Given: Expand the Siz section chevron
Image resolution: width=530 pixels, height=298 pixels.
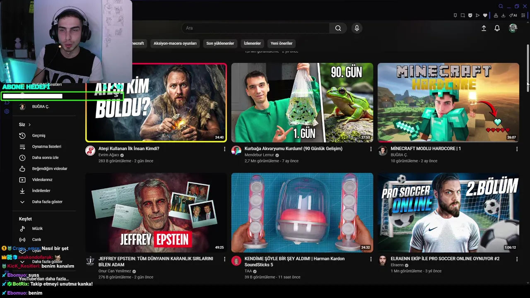Looking at the screenshot, I should (29, 125).
